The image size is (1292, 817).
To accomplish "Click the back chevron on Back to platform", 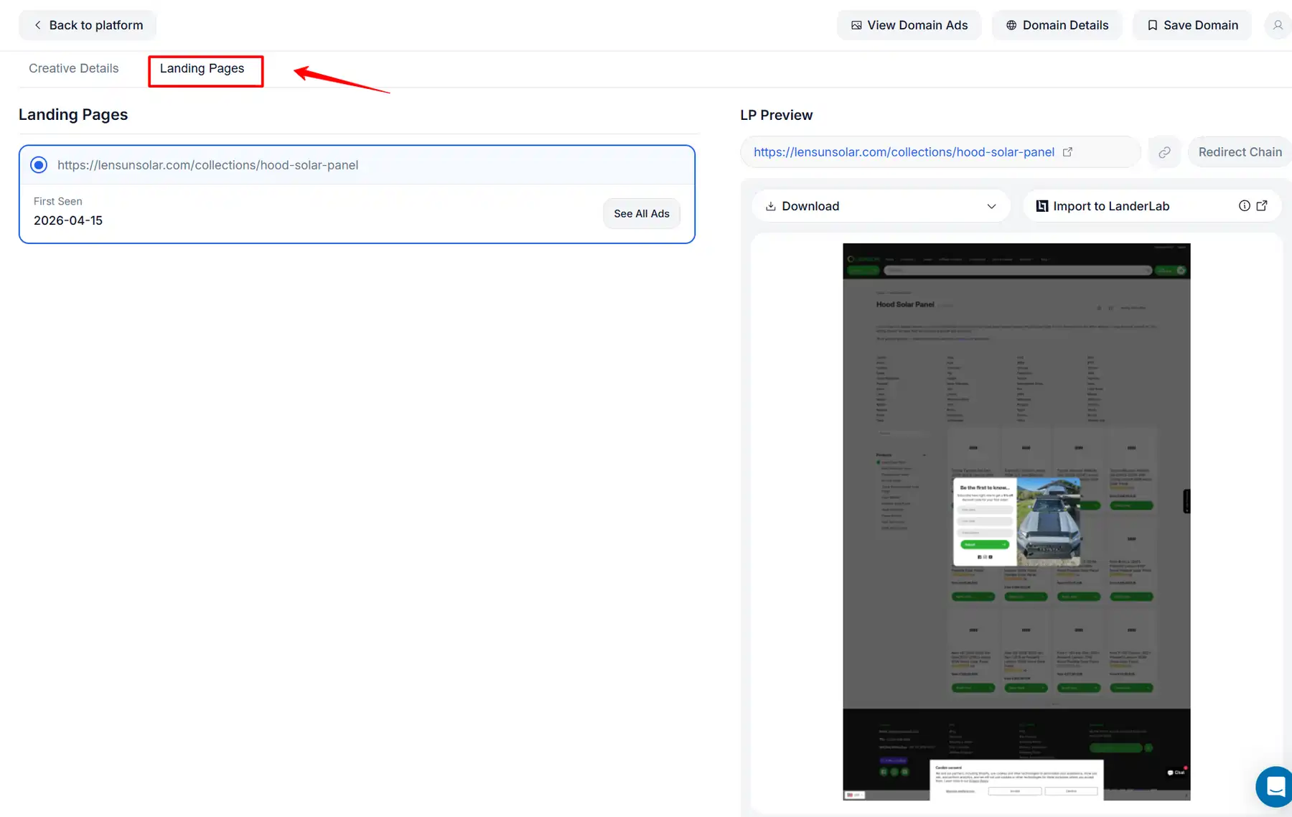I will pyautogui.click(x=37, y=24).
